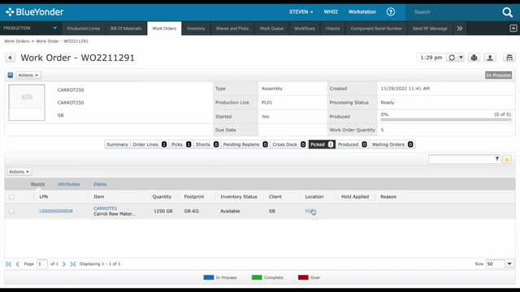
Task: Toggle the select-all header checkbox
Action: pos(11,196)
